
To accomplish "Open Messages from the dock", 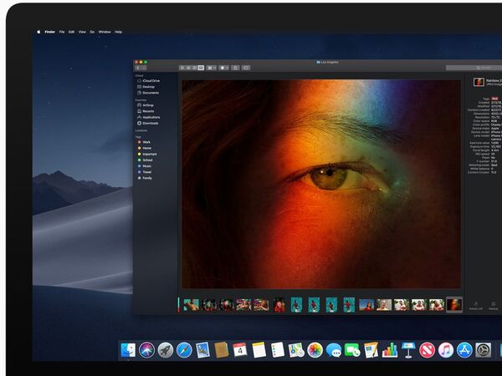I will [334, 350].
